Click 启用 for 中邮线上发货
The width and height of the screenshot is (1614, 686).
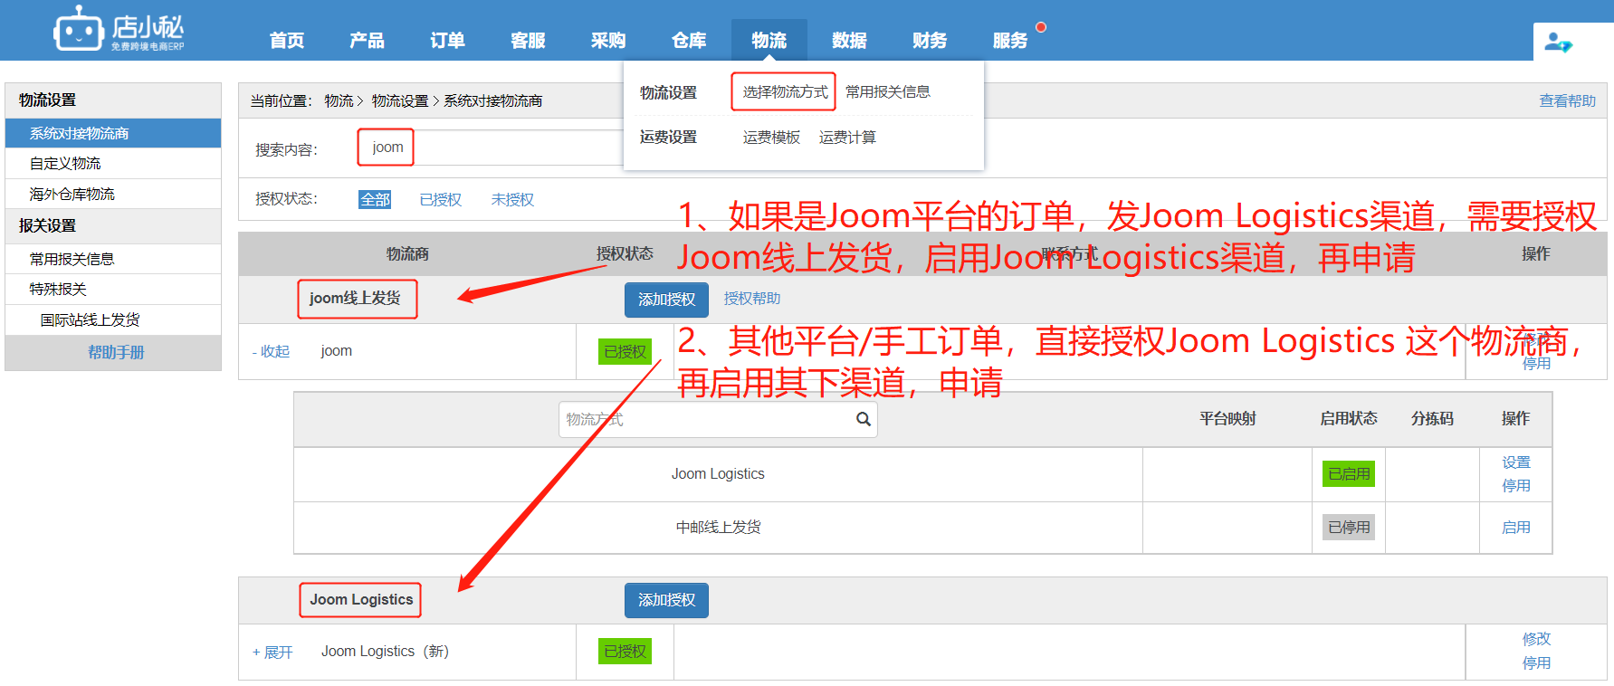click(1516, 528)
